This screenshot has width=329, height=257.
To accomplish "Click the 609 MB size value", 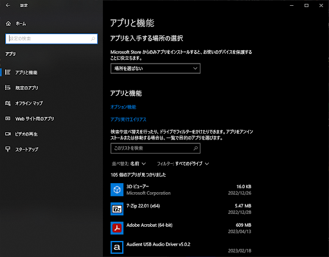I will 244,225.
